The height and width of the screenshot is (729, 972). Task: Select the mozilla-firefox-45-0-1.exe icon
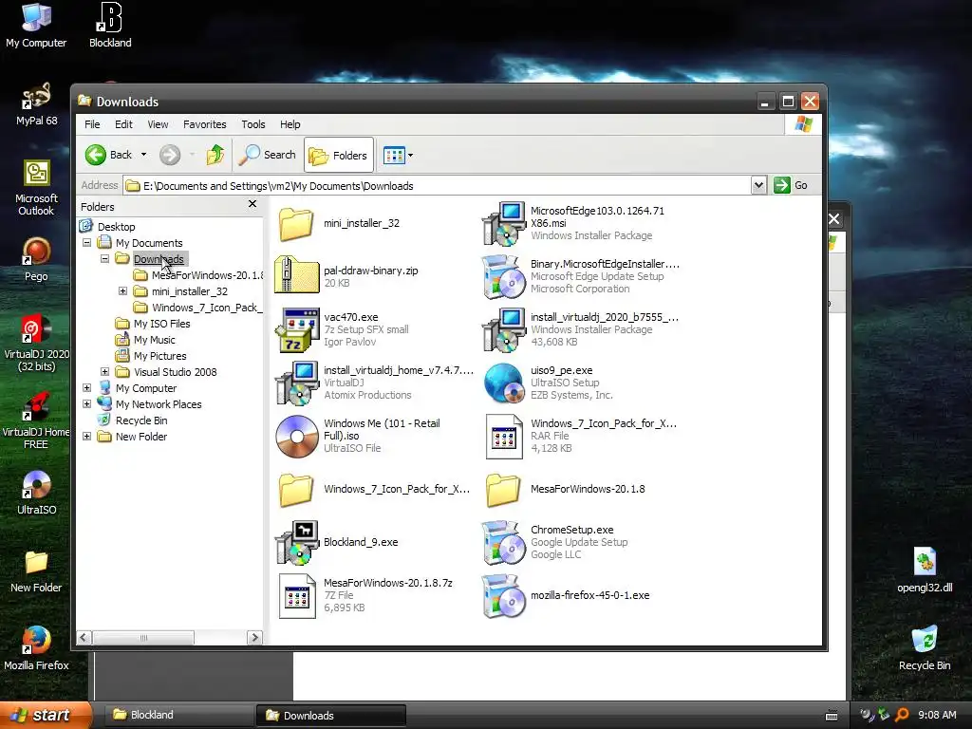click(x=504, y=596)
